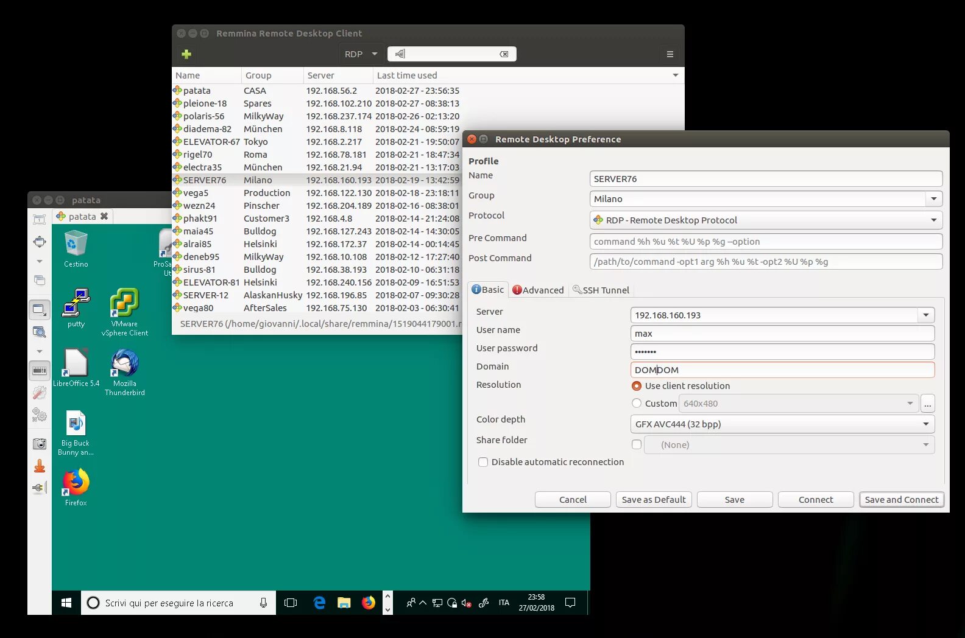Select the LibreOffice 5.4 desktop icon
This screenshot has height=638, width=965.
(76, 368)
